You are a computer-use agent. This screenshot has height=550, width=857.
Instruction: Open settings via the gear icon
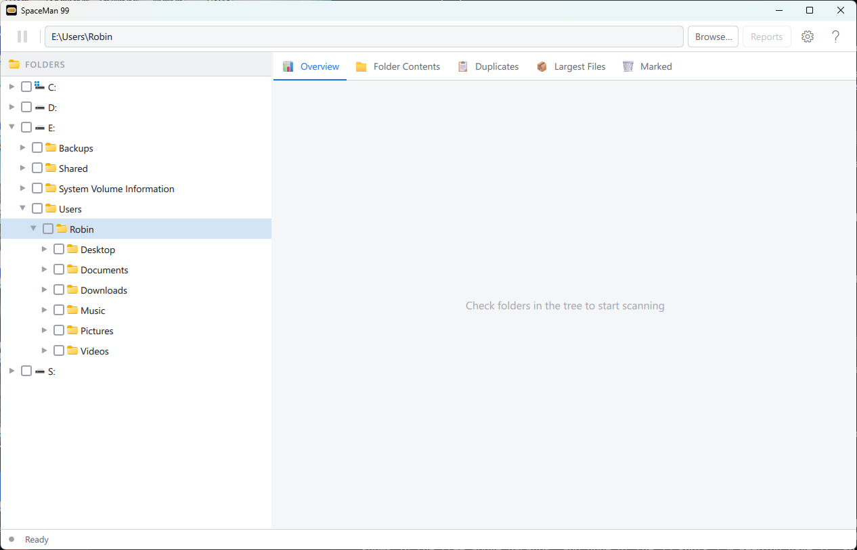point(808,37)
